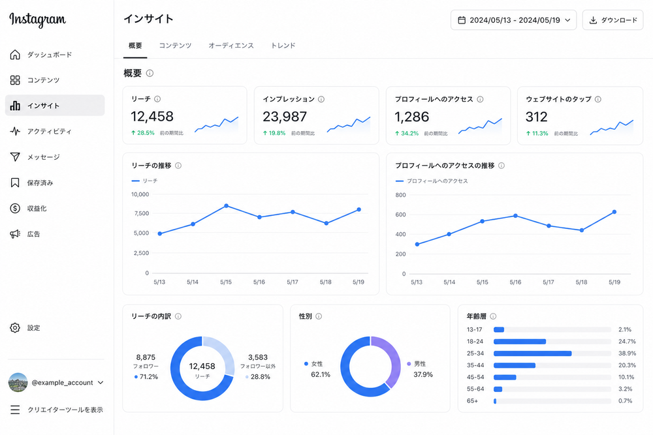Click ダウンロード button
The height and width of the screenshot is (435, 653).
click(x=613, y=20)
